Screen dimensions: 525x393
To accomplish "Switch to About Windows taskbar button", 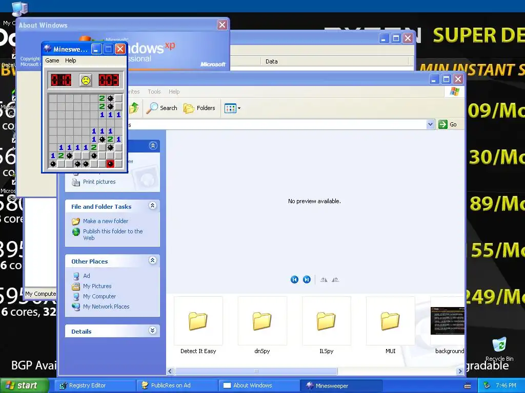I will point(259,386).
